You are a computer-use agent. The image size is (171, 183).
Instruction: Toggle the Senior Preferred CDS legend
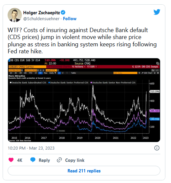[x=68, y=83]
